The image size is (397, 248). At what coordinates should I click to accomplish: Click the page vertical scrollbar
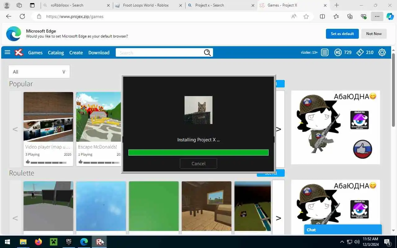point(393,90)
